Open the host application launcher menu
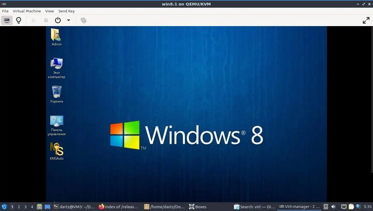This screenshot has height=211, width=373. point(4,207)
